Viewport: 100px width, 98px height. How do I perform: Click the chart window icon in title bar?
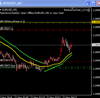tap(1, 3)
